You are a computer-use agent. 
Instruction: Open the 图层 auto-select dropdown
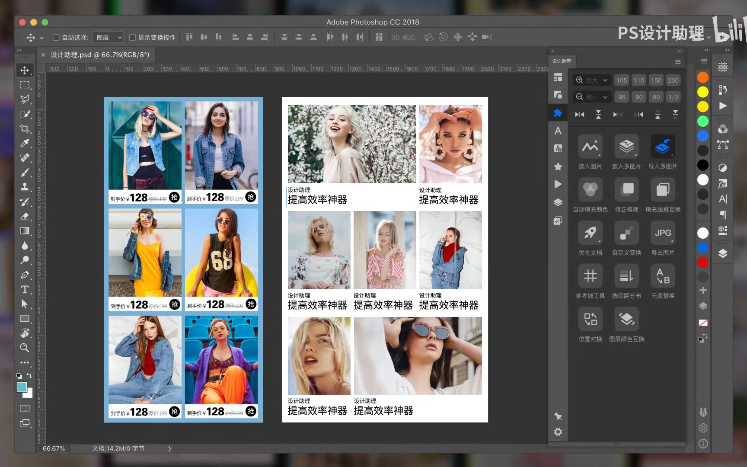click(x=108, y=37)
